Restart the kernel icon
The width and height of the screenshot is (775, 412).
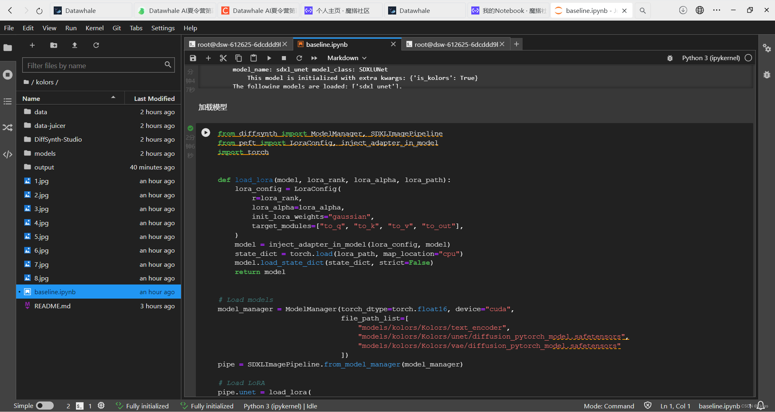[299, 58]
